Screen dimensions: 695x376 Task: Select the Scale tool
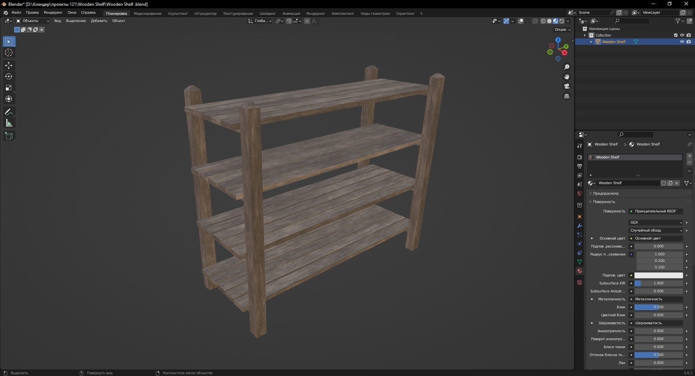(x=9, y=88)
